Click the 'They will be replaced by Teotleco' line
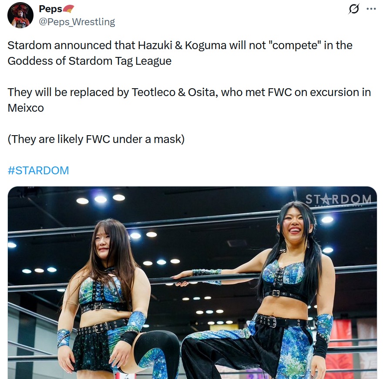Screen dimensions: 383x379 click(x=189, y=92)
